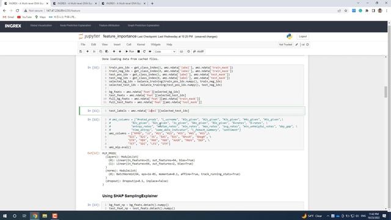Open the Edit menu in Jupyter
This screenshot has width=391, height=220.
pos(93,45)
